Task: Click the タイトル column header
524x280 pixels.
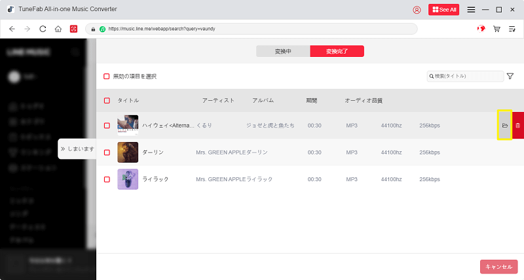Action: click(x=128, y=101)
